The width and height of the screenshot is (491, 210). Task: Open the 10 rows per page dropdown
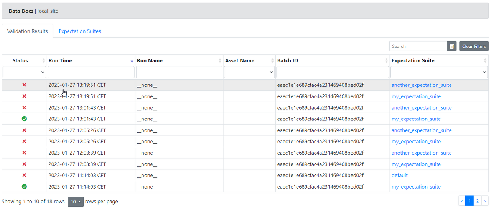point(76,202)
